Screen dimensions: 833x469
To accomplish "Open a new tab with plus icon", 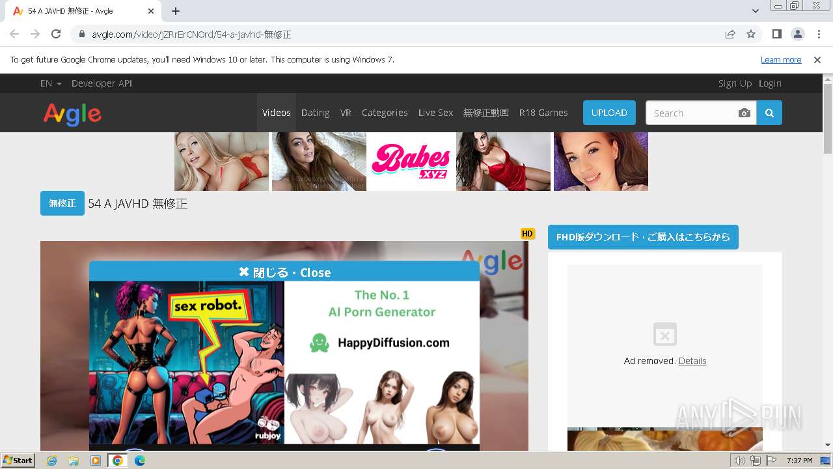I will [176, 11].
